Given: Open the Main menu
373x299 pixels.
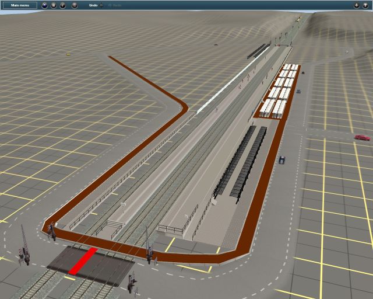Looking at the screenshot, I should coord(16,5).
